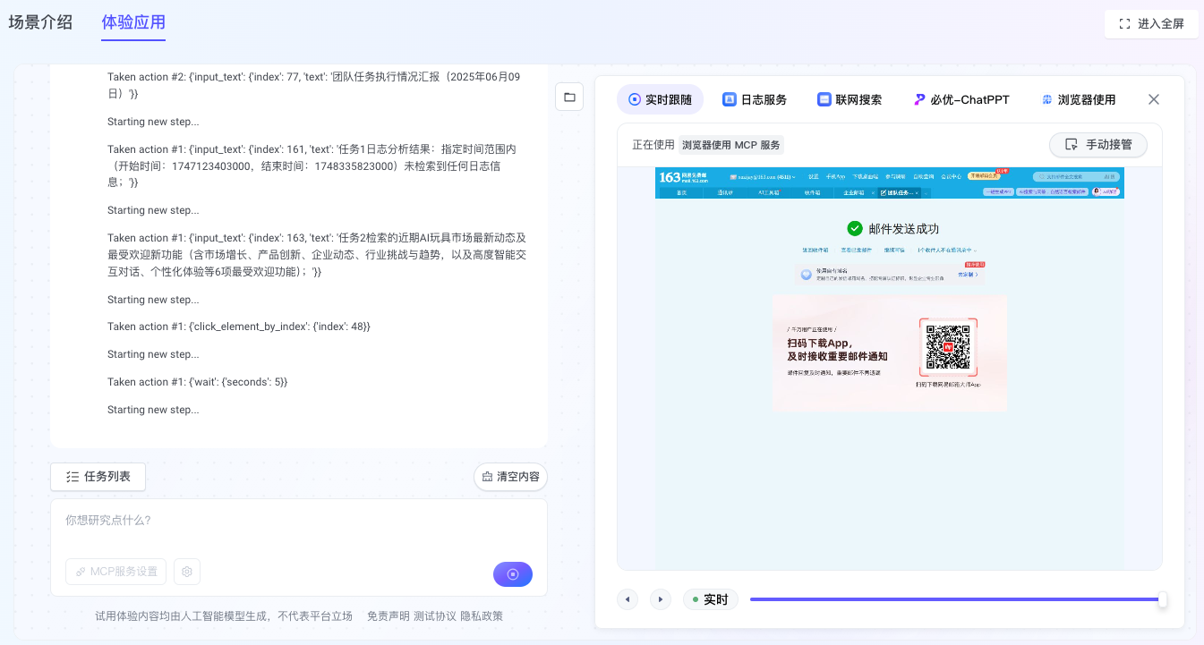
Task: Click the 清空内容 clear content button
Action: 510,477
